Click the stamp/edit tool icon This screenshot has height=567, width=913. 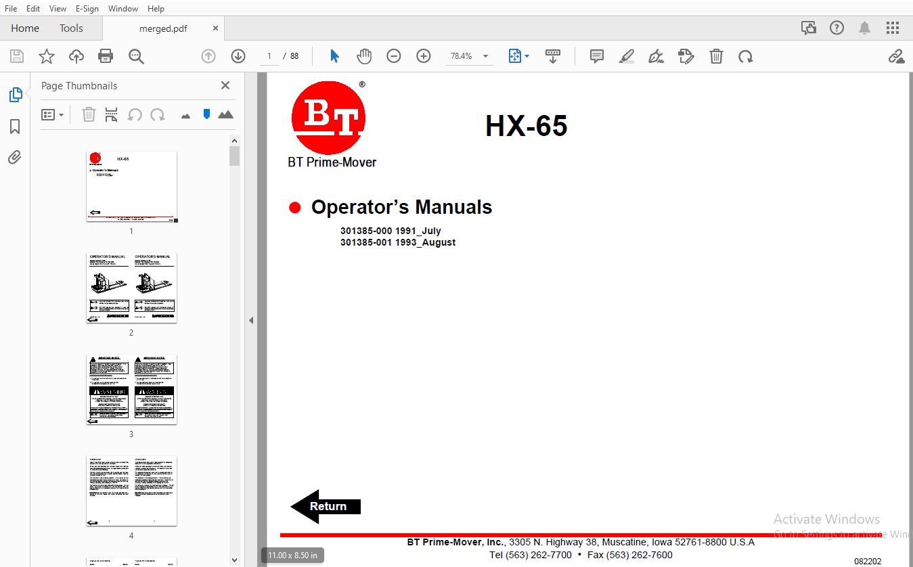click(x=686, y=56)
